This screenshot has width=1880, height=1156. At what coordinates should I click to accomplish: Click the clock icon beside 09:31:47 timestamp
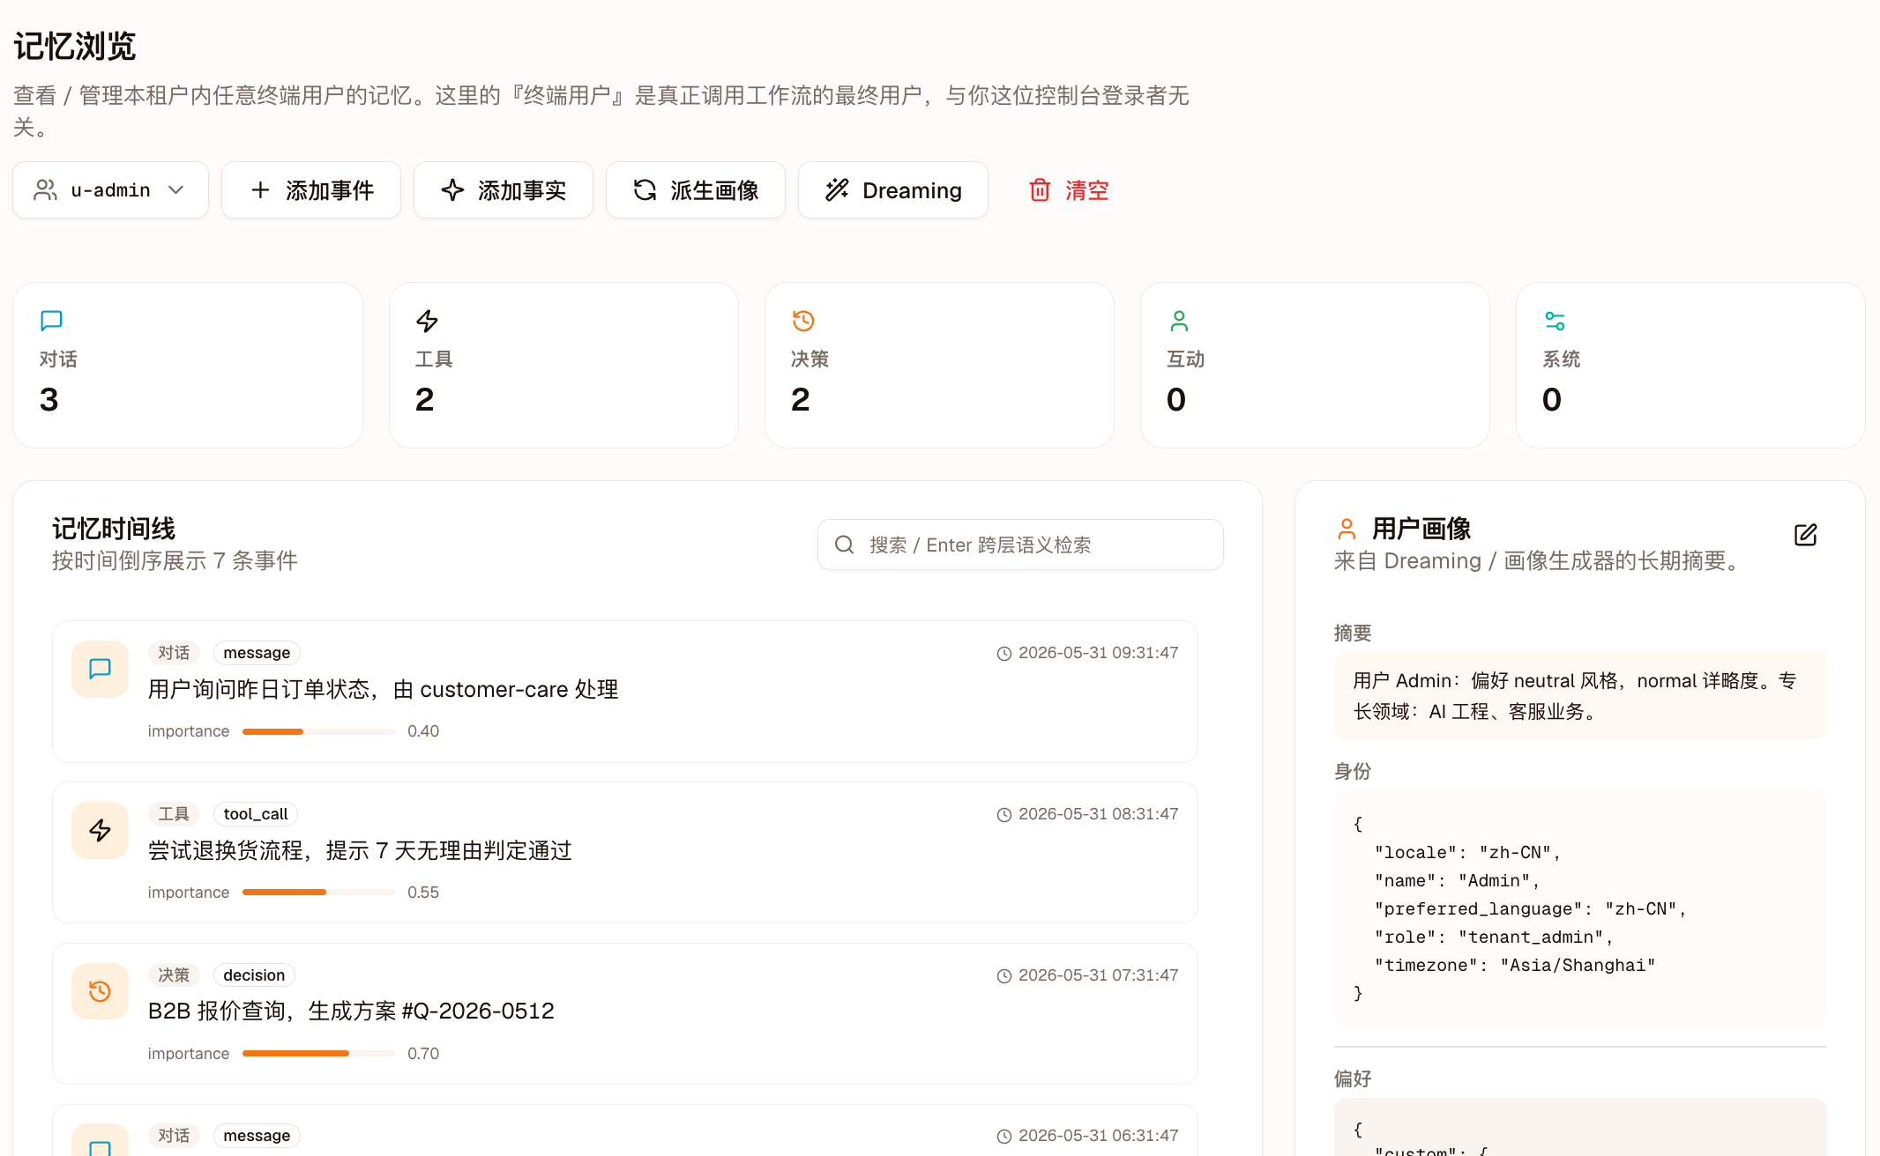(x=1003, y=654)
